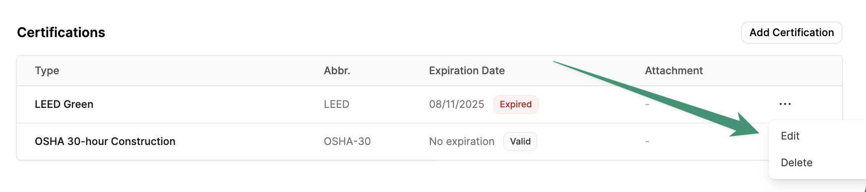Click the Certifications section heading
The height and width of the screenshot is (192, 866).
pyautogui.click(x=61, y=33)
